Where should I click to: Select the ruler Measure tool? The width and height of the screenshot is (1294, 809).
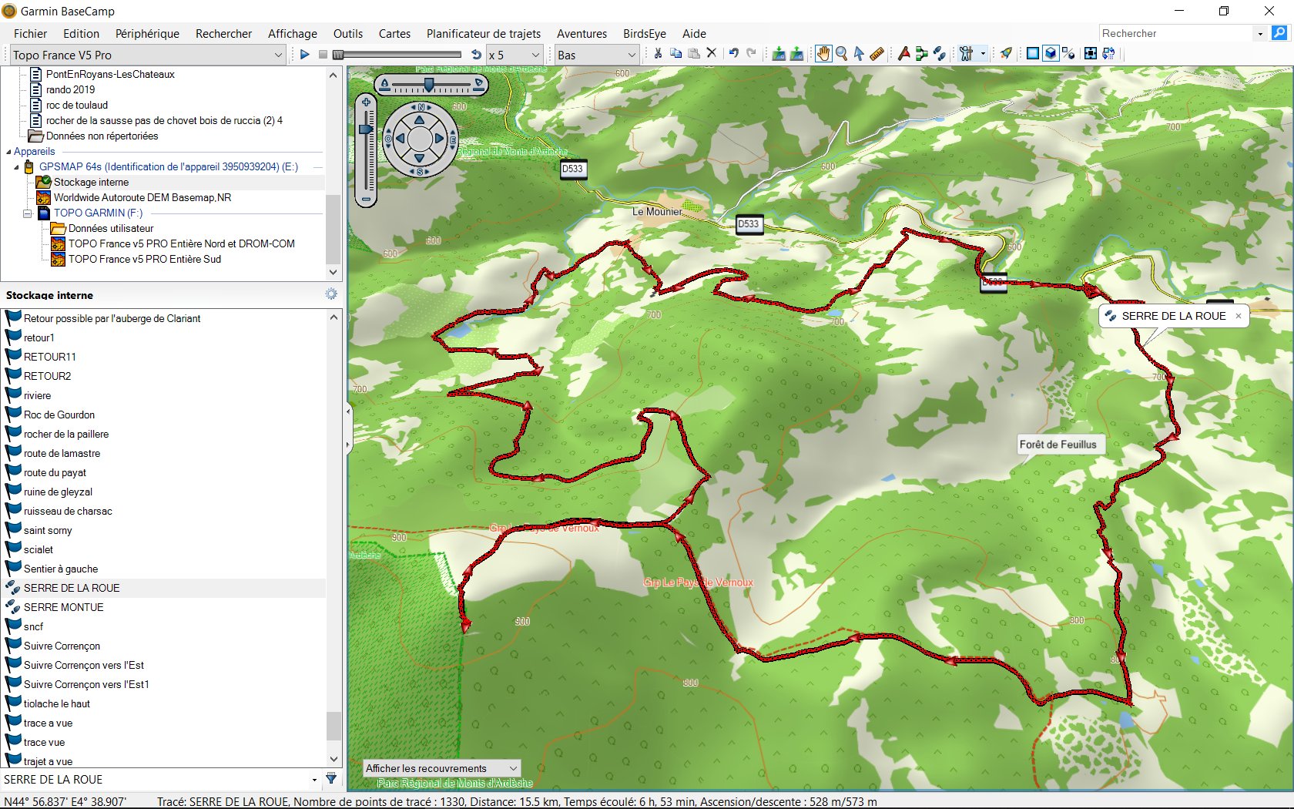[877, 53]
